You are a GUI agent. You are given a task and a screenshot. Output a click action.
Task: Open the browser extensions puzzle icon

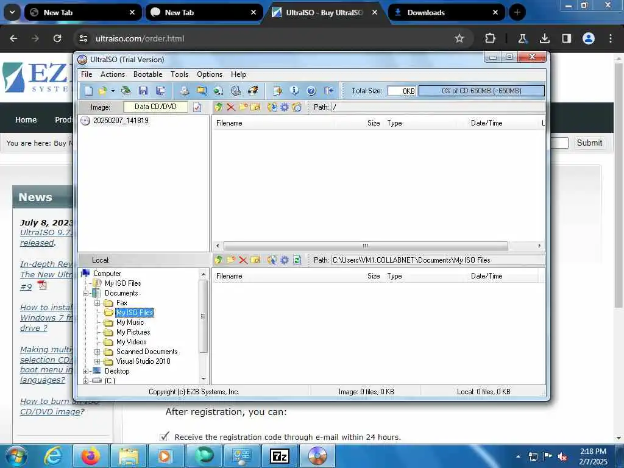491,38
